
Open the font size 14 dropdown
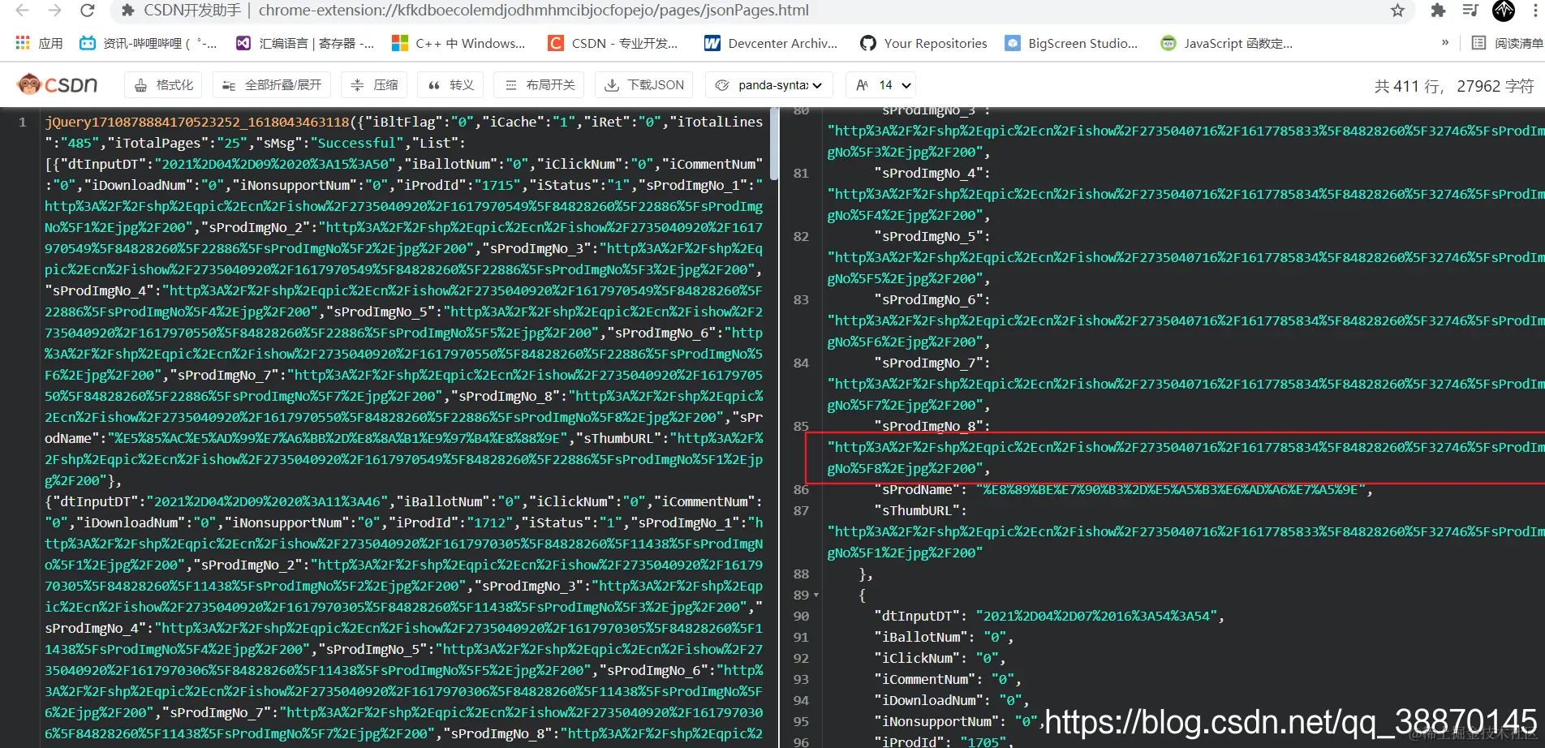coord(883,85)
